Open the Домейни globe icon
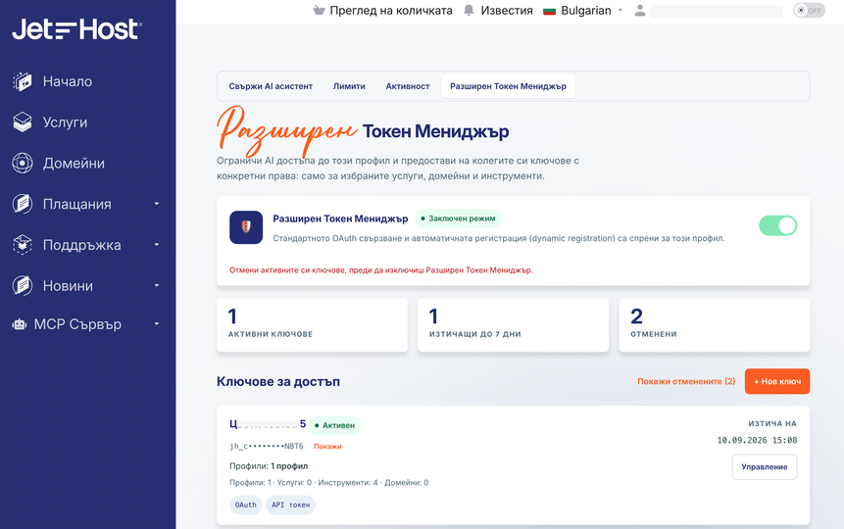The width and height of the screenshot is (844, 529). (23, 163)
